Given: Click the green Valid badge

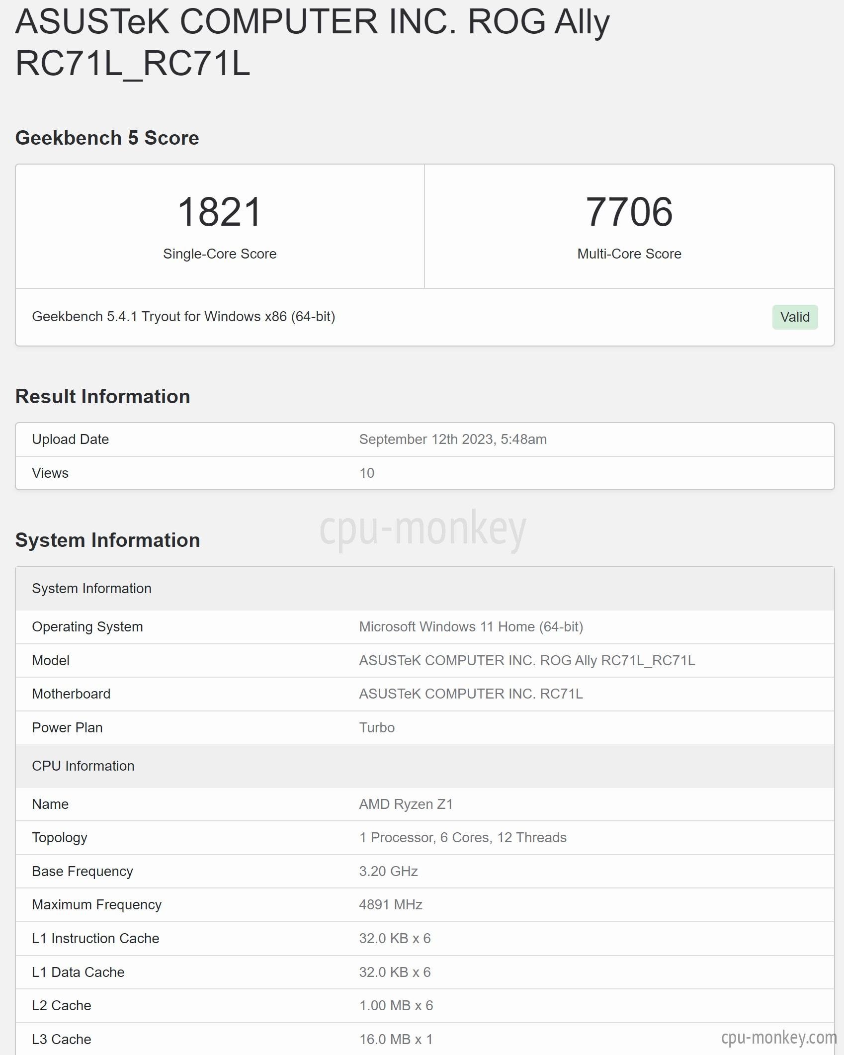Looking at the screenshot, I should pyautogui.click(x=795, y=317).
